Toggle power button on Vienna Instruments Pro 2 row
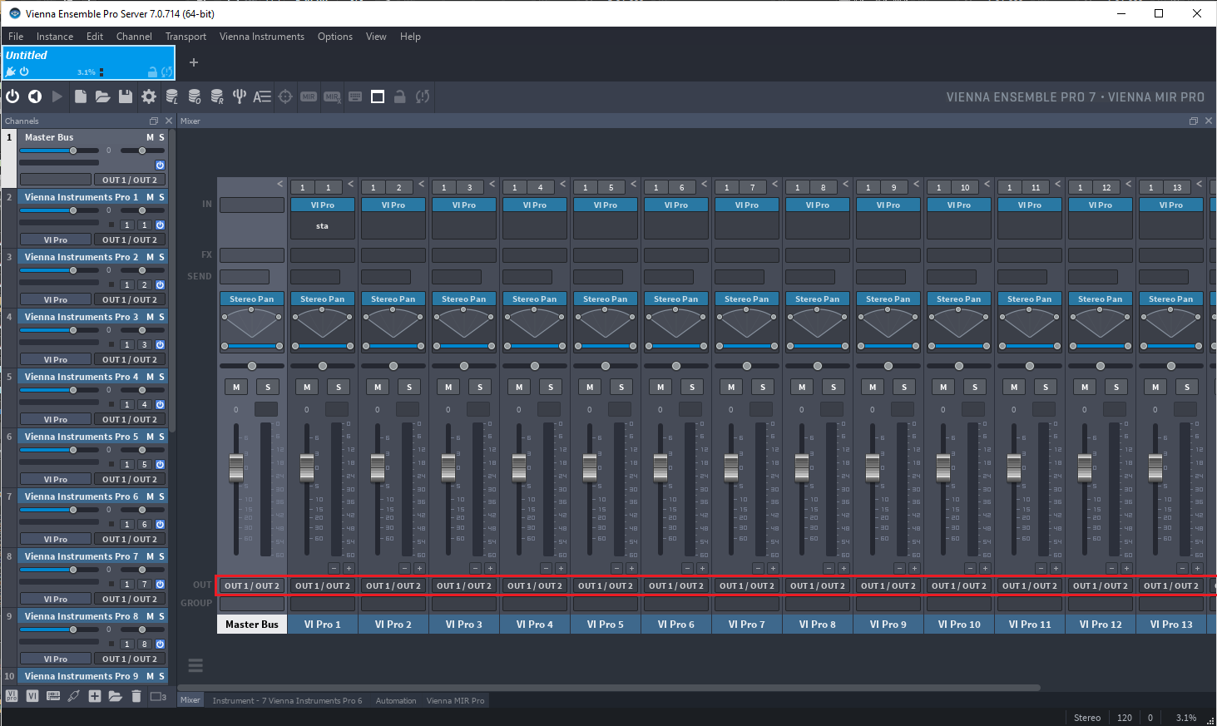 tap(161, 284)
